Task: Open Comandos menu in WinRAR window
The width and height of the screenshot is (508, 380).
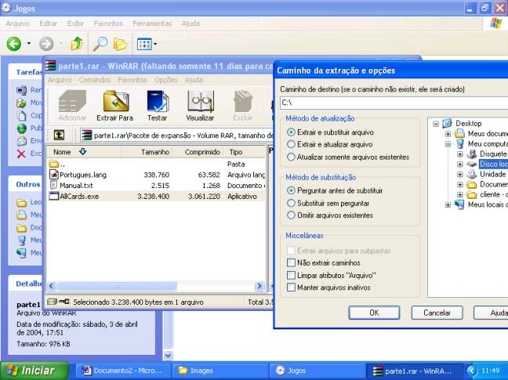Action: [x=95, y=80]
